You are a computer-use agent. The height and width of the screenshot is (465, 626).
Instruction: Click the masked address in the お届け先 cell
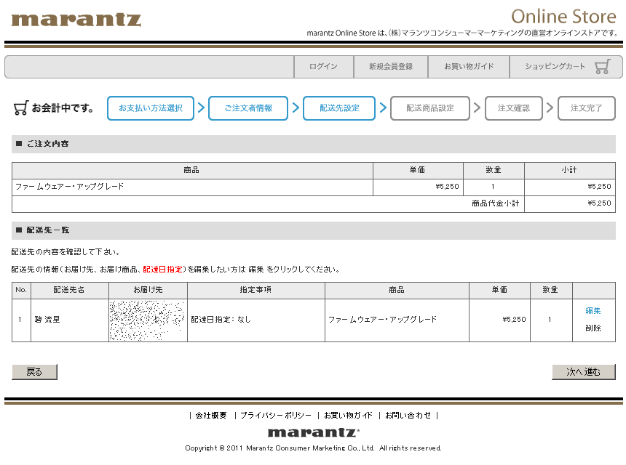(147, 320)
